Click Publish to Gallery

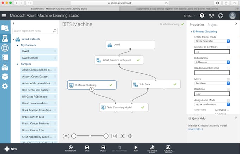coord(168,149)
